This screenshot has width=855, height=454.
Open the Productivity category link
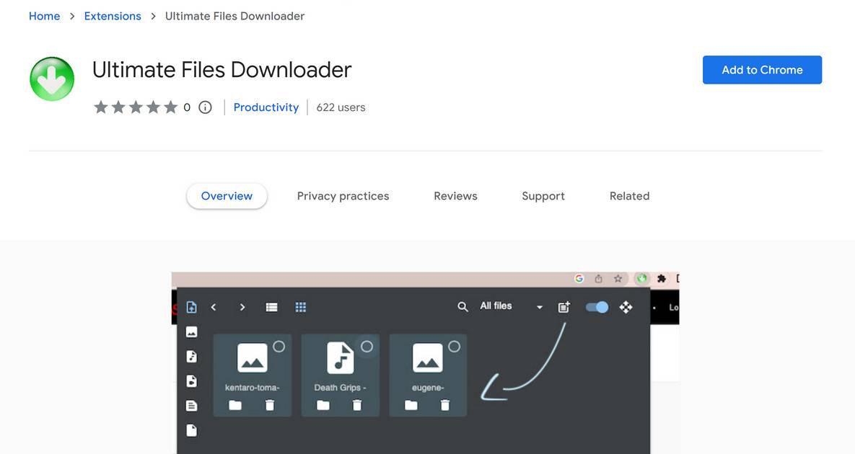click(266, 107)
